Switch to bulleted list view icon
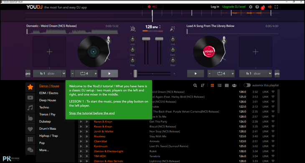Screen dimensions: 305x163 pos(220,85)
